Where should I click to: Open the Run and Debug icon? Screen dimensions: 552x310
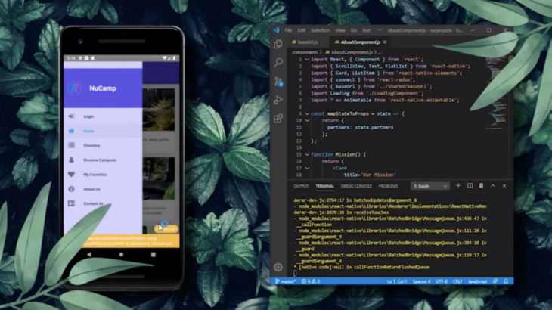click(x=278, y=100)
